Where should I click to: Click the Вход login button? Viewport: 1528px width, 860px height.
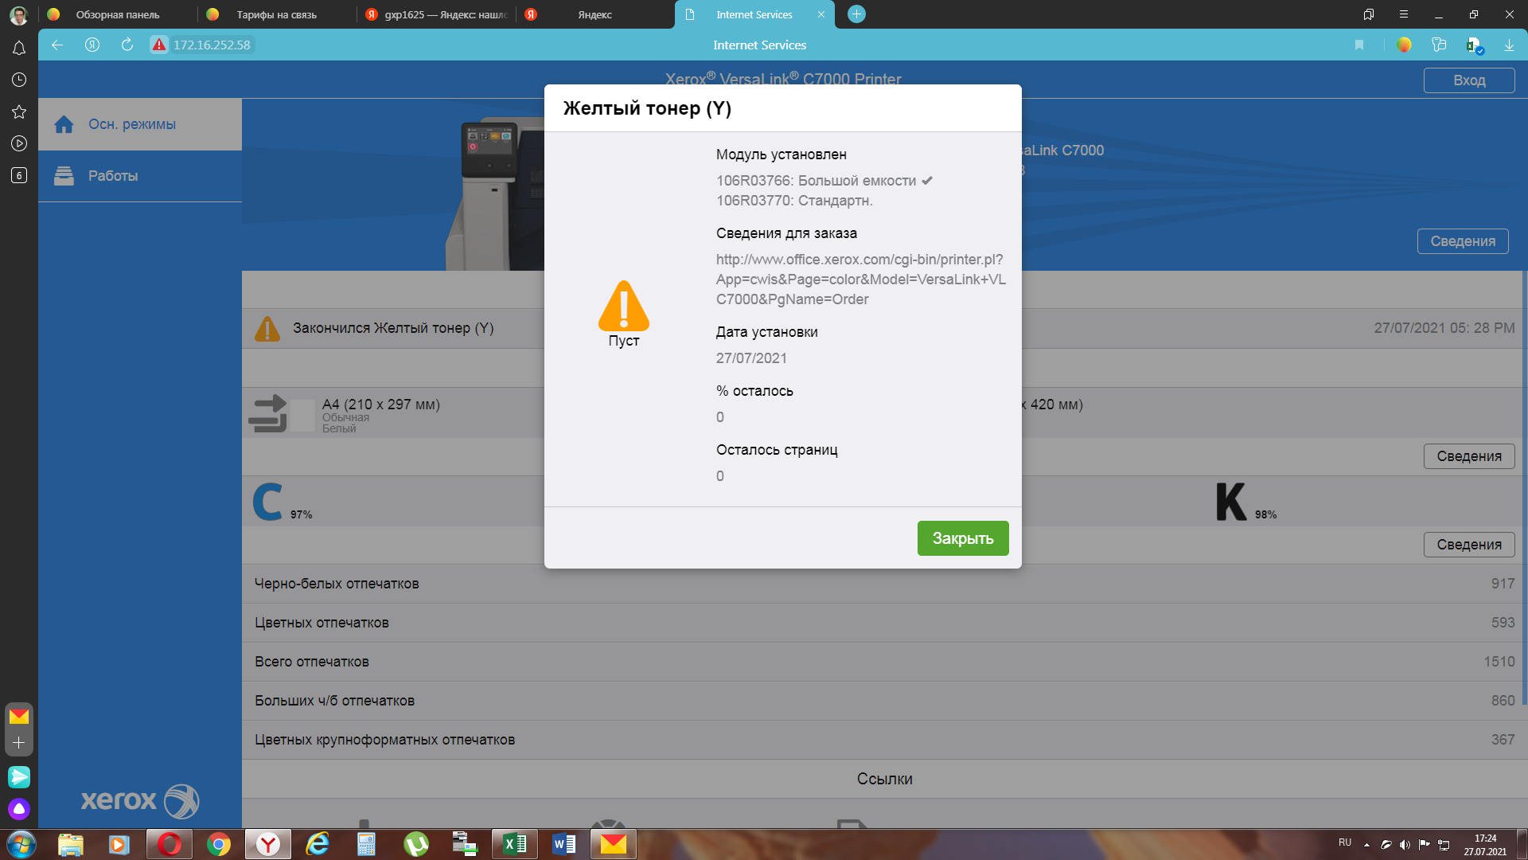tap(1469, 80)
